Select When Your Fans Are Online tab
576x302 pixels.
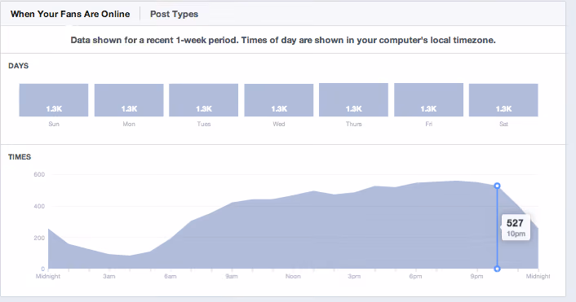tap(70, 14)
